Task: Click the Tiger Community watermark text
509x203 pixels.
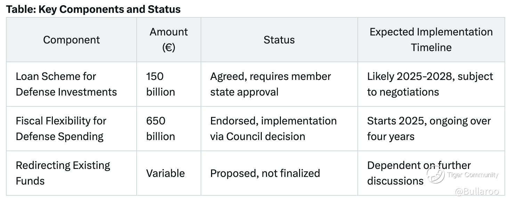Action: click(x=472, y=175)
